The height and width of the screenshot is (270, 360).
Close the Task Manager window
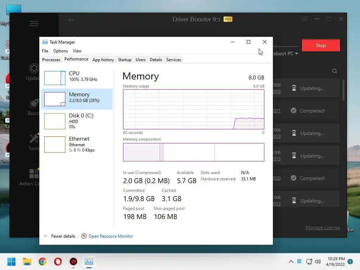pos(265,42)
